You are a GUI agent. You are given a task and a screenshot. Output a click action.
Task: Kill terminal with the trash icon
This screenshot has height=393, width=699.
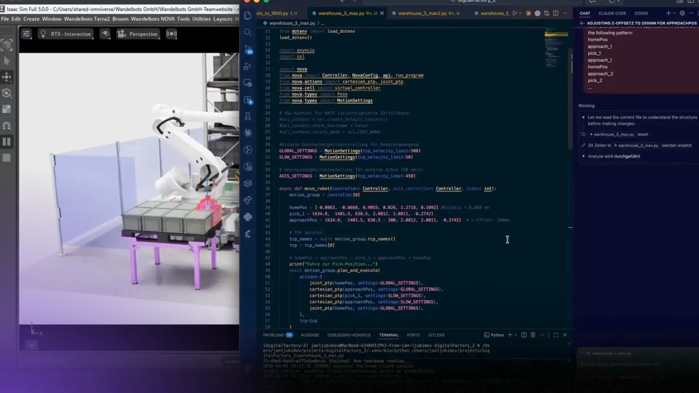coord(533,335)
